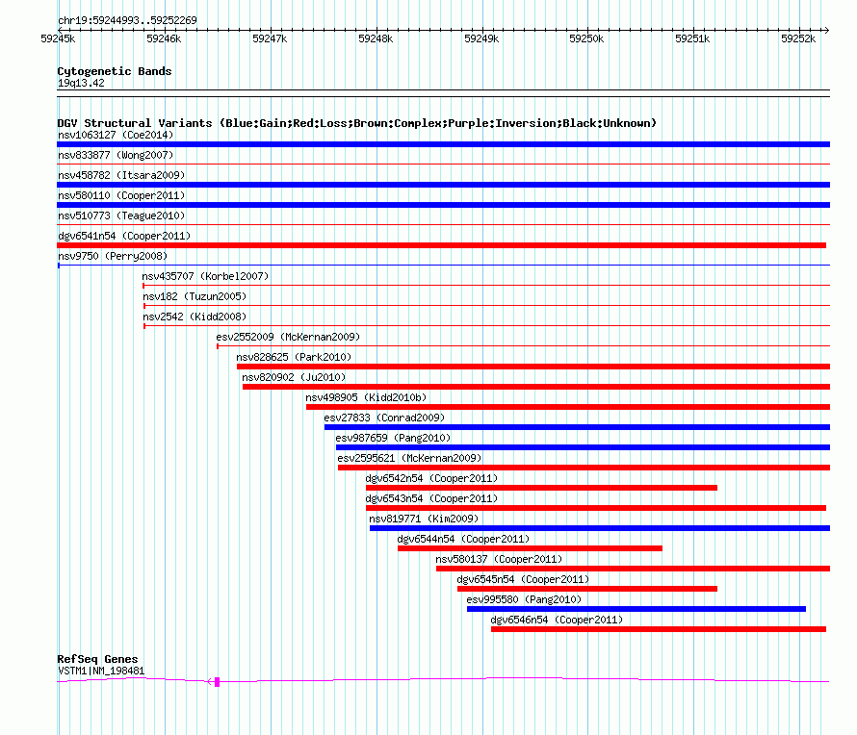Open esv987659 (Pang2010) variant label
The image size is (857, 735).
[x=393, y=438]
